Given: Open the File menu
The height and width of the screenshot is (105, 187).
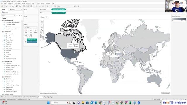Looking at the screenshot, I should click(x=2, y=3).
